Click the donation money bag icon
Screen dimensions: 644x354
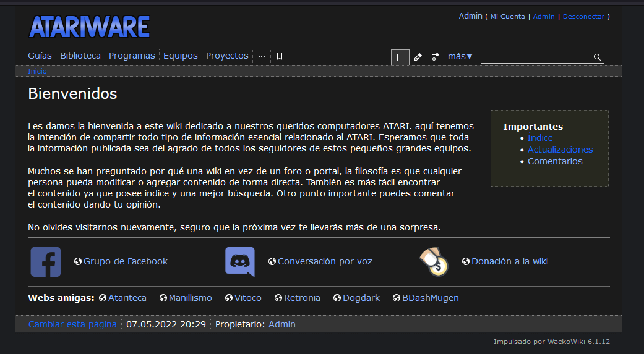(x=434, y=262)
